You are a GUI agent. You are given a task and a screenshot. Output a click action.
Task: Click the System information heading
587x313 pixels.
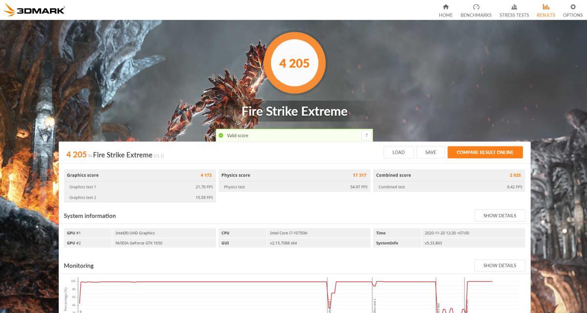tap(90, 216)
